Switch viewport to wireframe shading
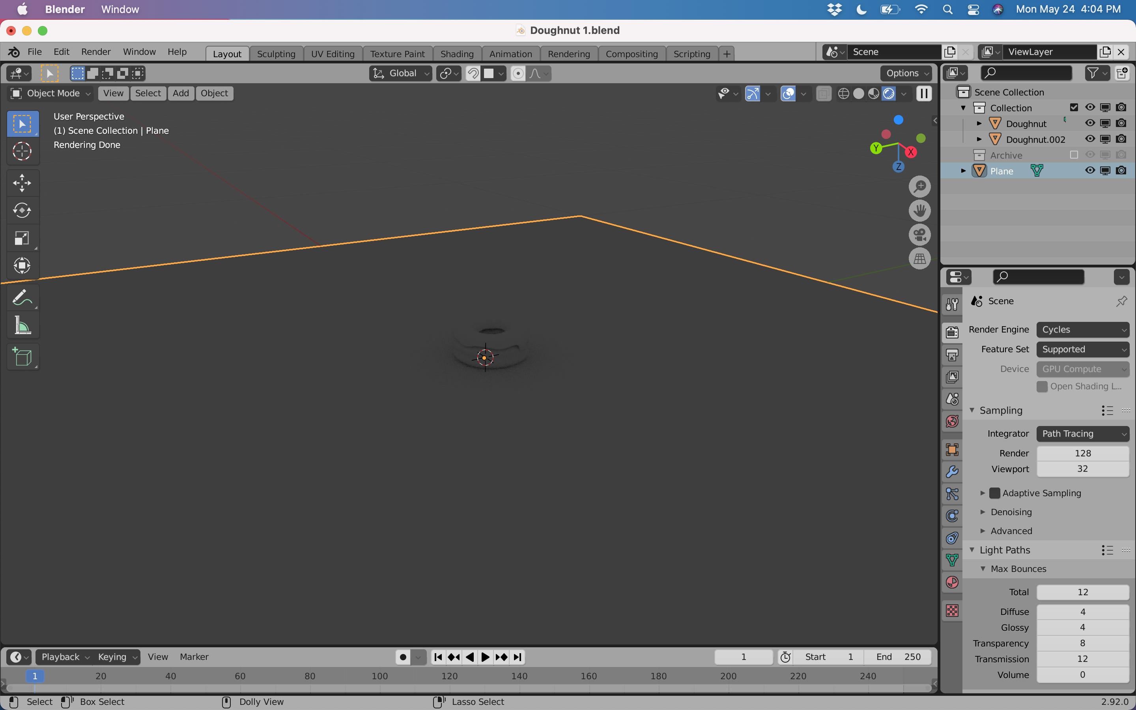This screenshot has height=710, width=1136. 844,93
